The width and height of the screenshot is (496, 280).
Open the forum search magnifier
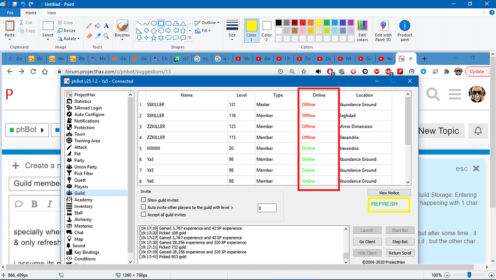coord(433,94)
